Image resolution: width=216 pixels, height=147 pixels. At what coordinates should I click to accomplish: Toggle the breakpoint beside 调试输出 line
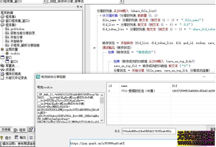[94, 48]
